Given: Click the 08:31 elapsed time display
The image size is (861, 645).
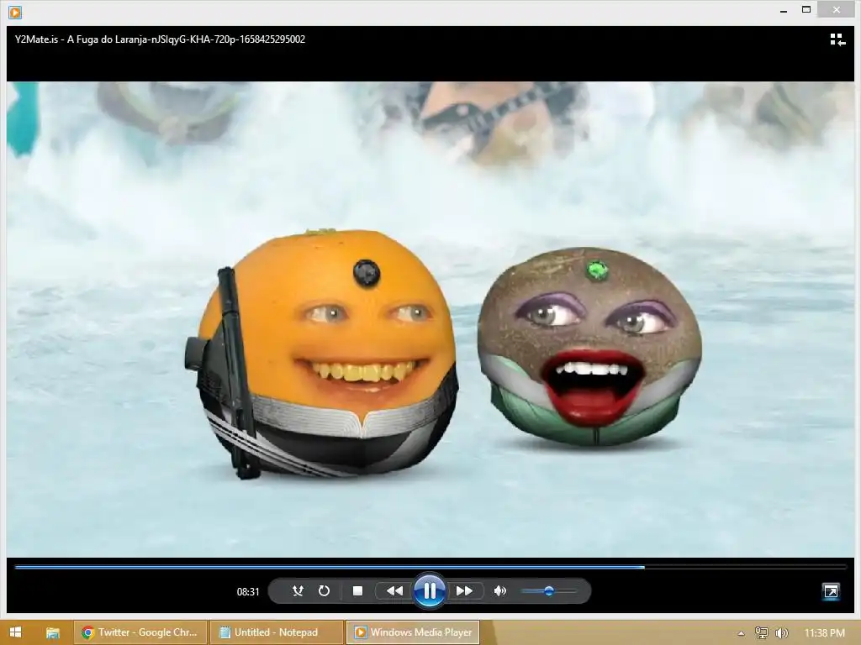Looking at the screenshot, I should point(248,592).
